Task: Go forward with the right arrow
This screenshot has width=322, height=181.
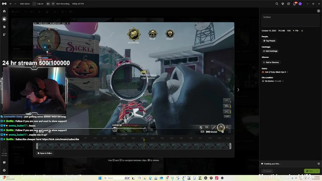Action: coord(15,4)
